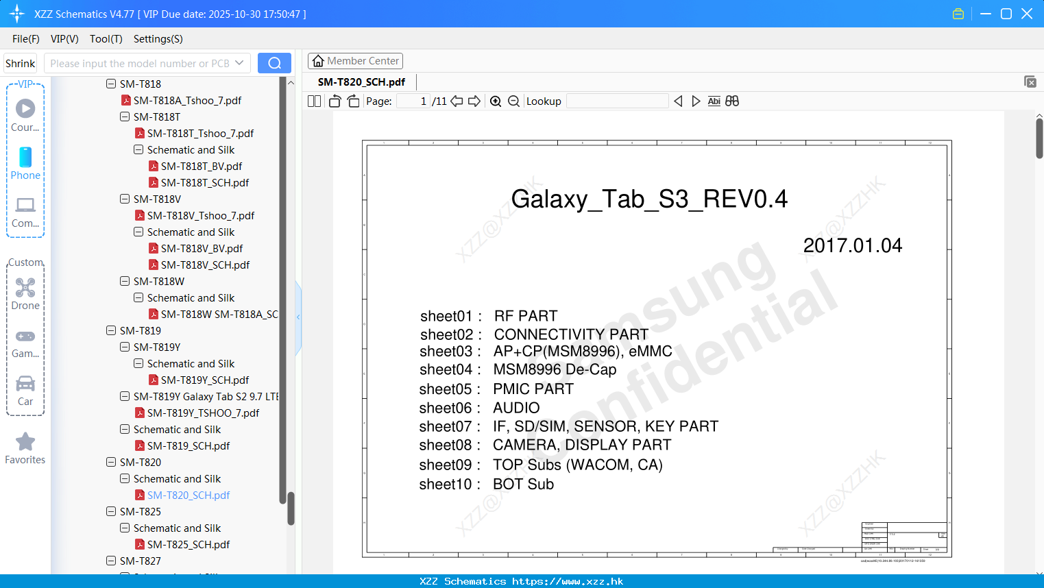This screenshot has width=1044, height=588.
Task: Collapse Schematic and Silk under SM-T820
Action: 125,478
